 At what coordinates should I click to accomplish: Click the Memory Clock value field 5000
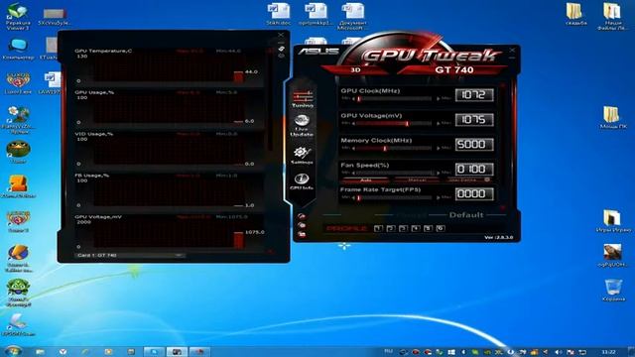tap(474, 145)
